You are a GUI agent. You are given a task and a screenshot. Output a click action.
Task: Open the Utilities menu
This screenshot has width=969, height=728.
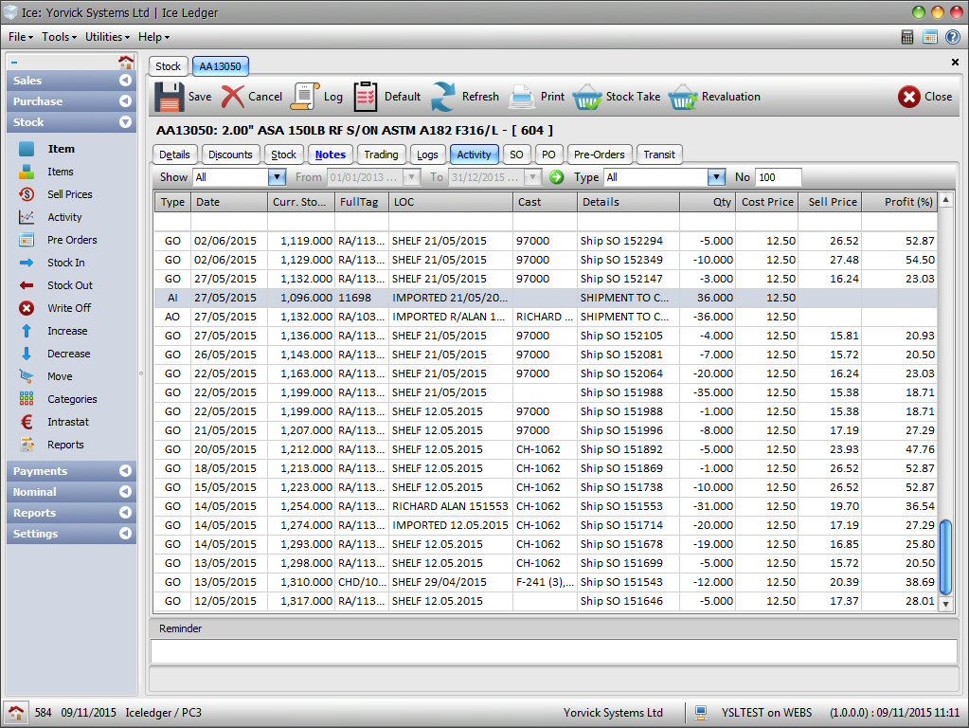108,37
